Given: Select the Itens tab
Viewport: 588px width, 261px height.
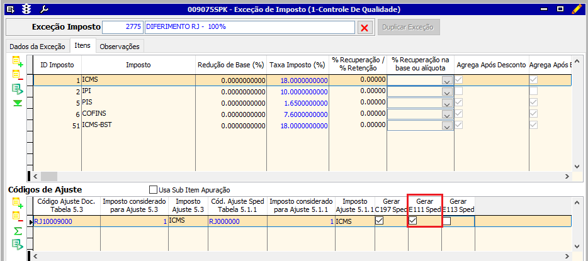Looking at the screenshot, I should point(82,45).
